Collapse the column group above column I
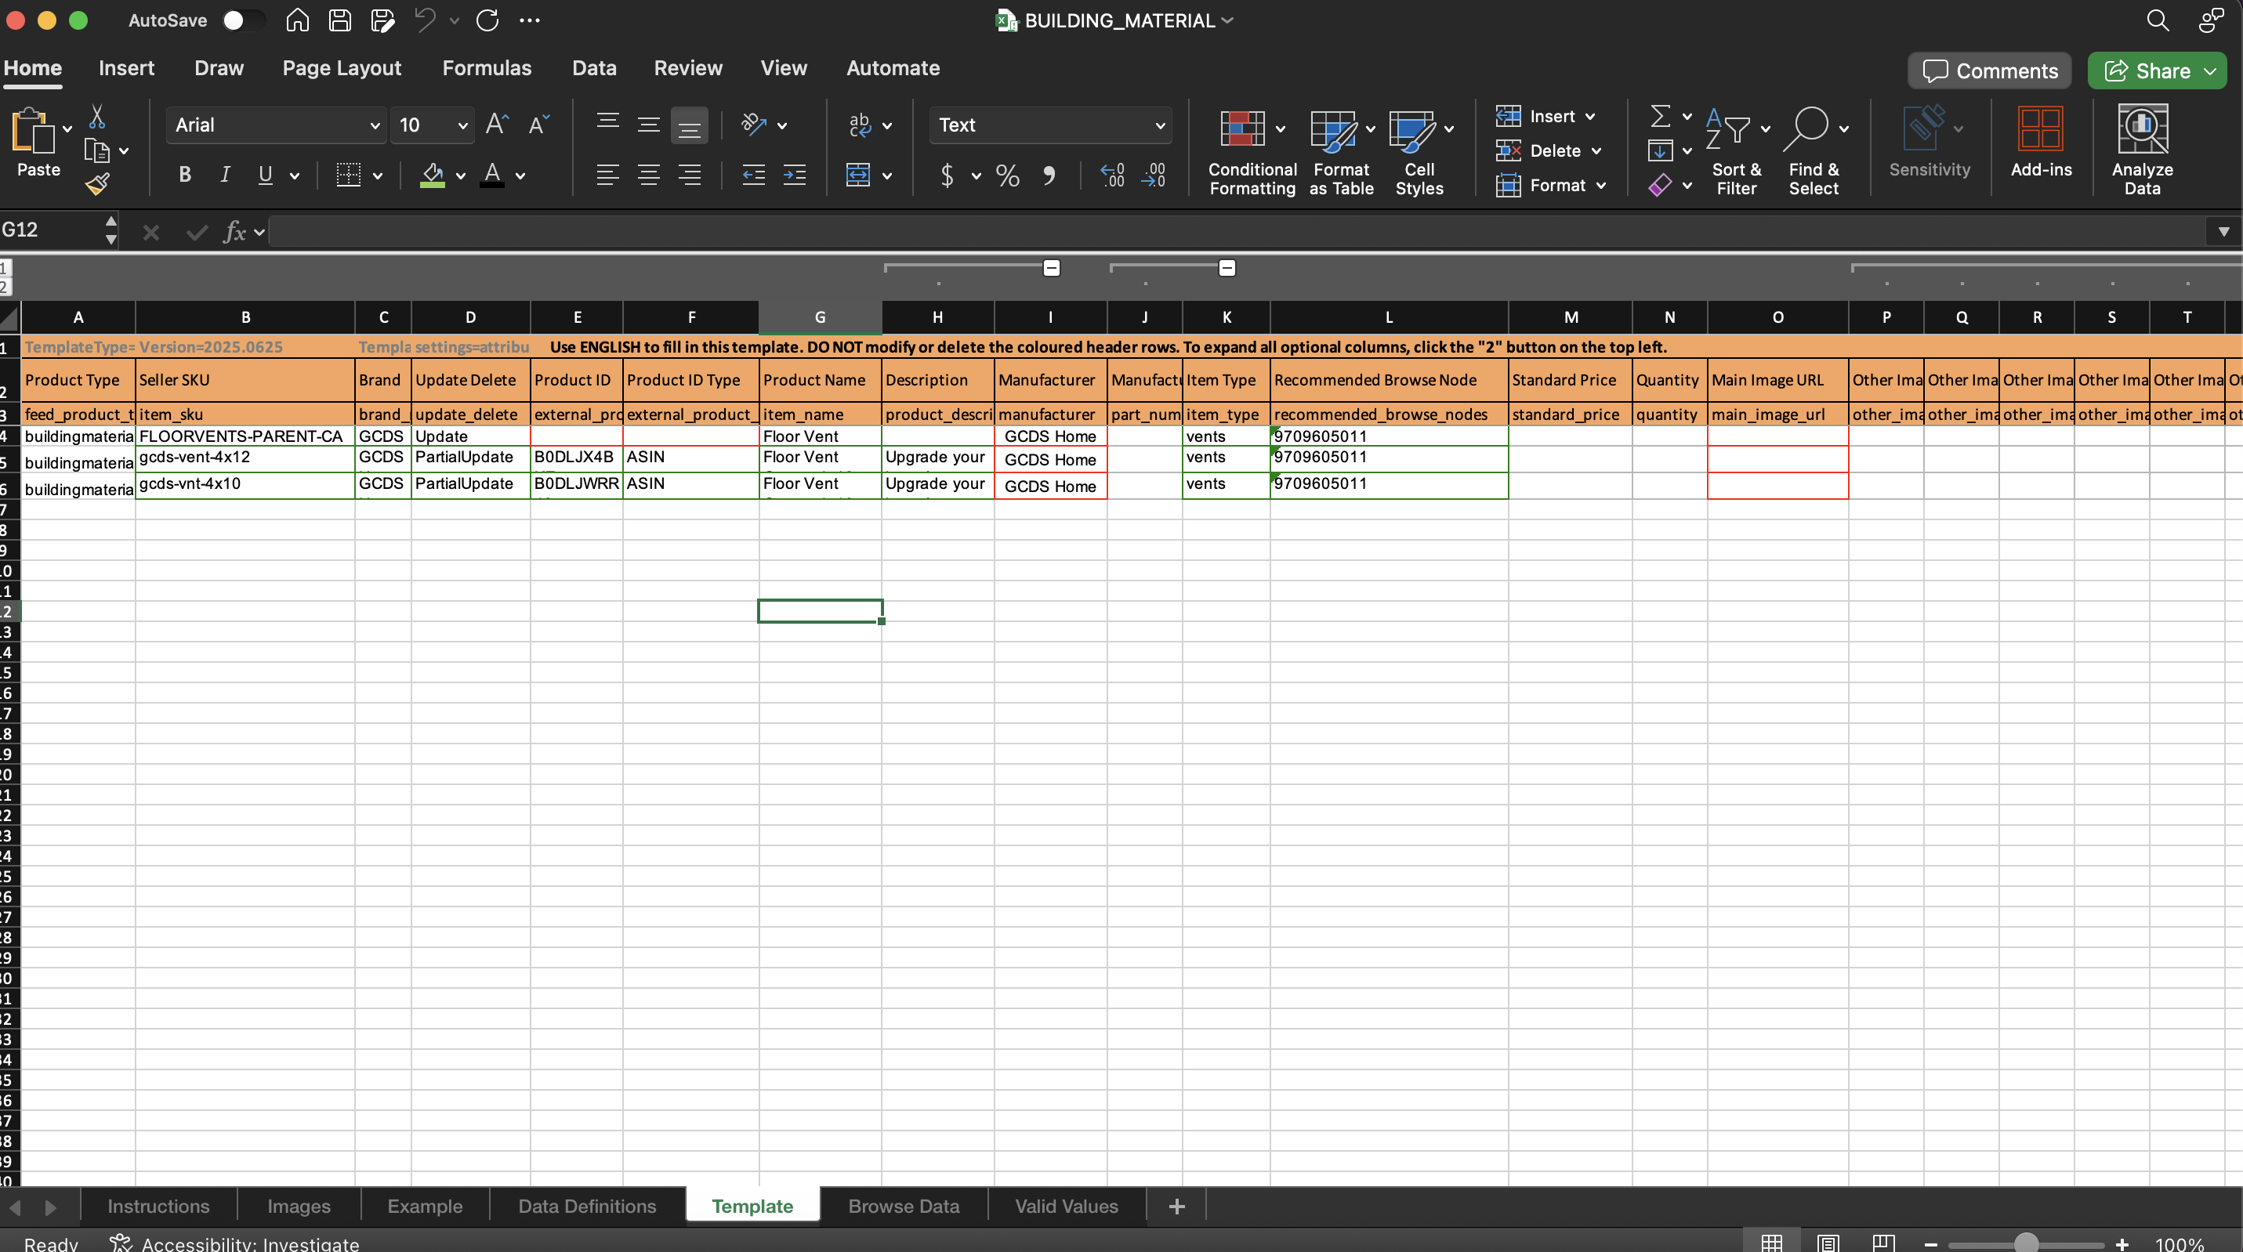 1052,268
